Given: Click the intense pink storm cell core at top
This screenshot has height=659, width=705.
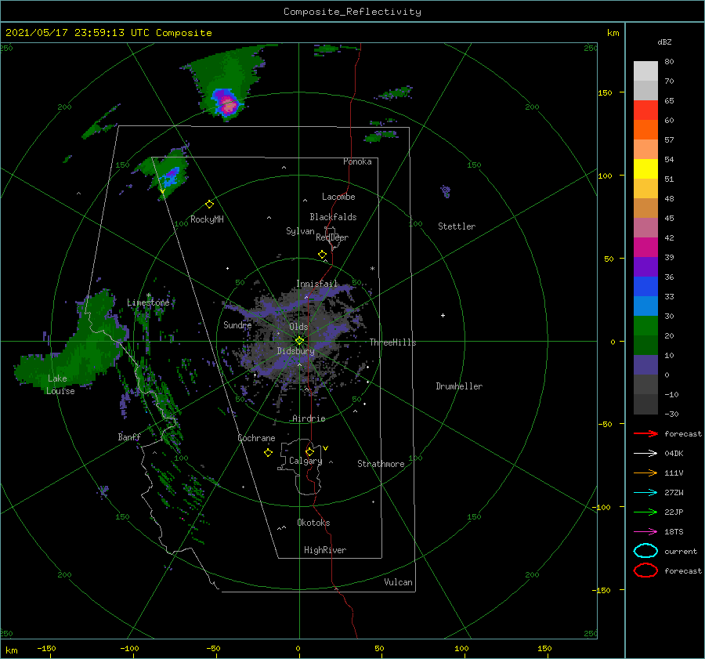Looking at the screenshot, I should point(229,105).
